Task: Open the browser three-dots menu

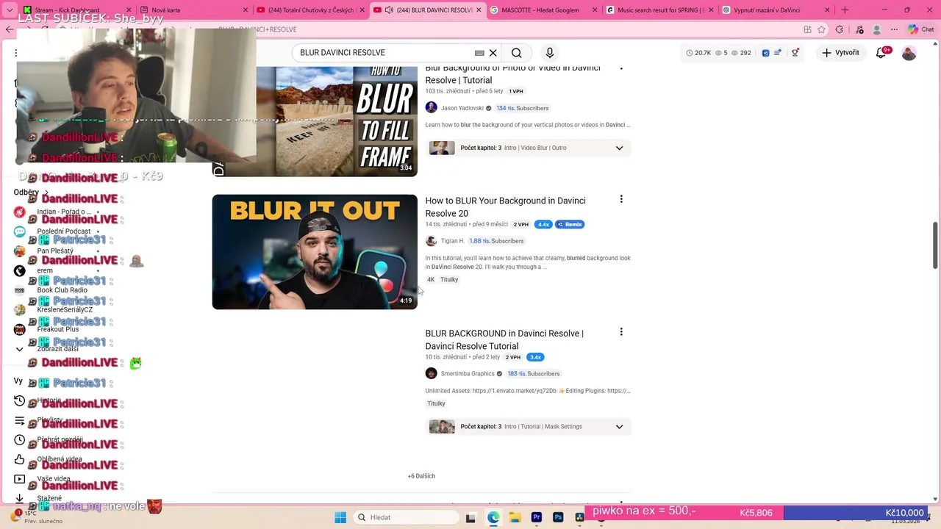Action: tap(894, 29)
